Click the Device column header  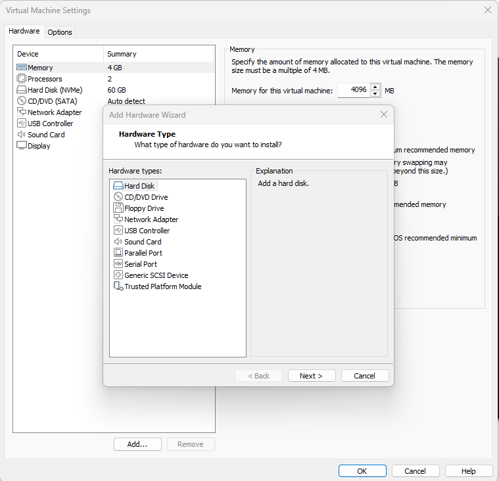pyautogui.click(x=59, y=54)
